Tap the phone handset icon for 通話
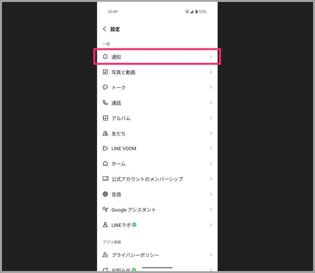Image resolution: width=315 pixels, height=273 pixels. [x=105, y=103]
